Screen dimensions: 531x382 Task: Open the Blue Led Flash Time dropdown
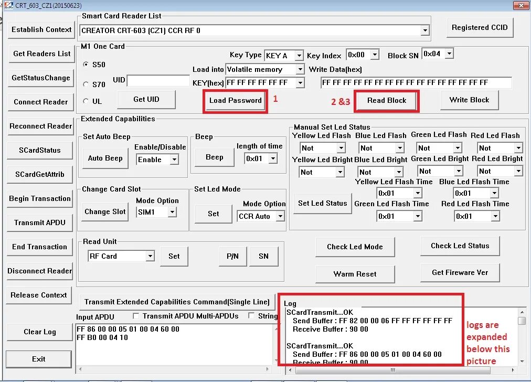coord(494,193)
